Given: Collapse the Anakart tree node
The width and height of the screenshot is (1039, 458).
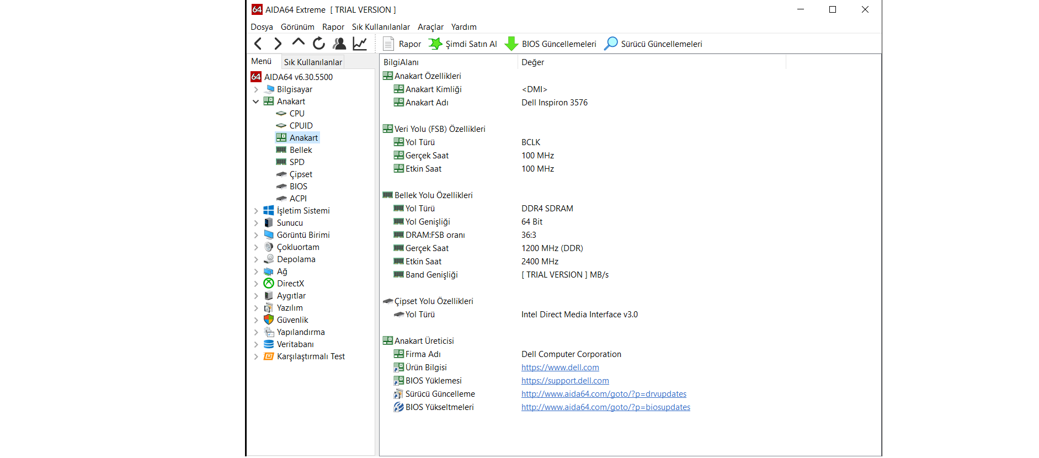Looking at the screenshot, I should tap(256, 102).
